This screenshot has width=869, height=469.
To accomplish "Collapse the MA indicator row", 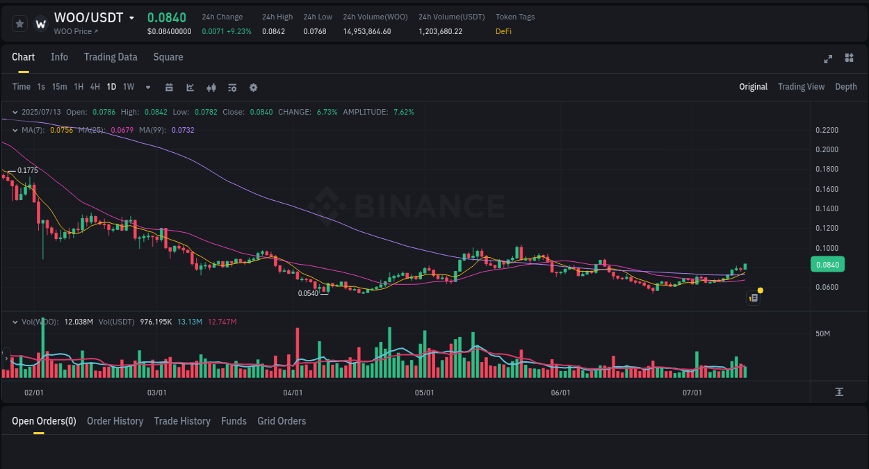I will [x=14, y=130].
